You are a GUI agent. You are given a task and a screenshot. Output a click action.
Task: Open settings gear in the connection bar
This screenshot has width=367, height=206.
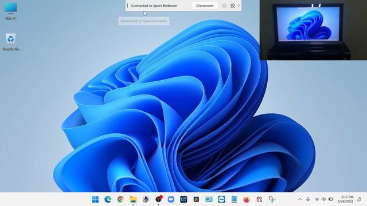click(224, 6)
